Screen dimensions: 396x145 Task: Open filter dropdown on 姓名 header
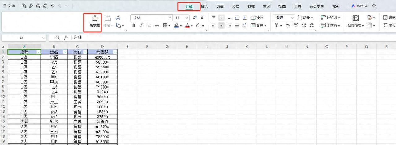tap(65, 52)
